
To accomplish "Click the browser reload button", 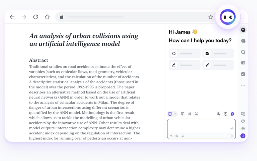I will tap(36, 17).
